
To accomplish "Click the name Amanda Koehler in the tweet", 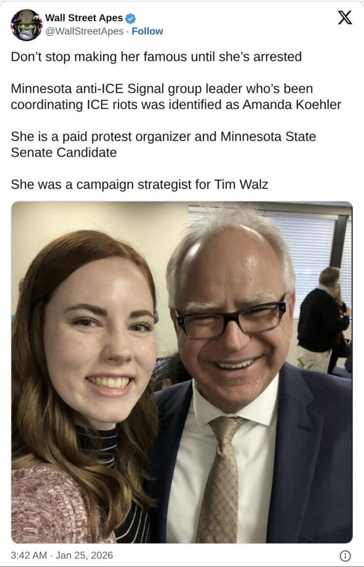I will coord(292,105).
